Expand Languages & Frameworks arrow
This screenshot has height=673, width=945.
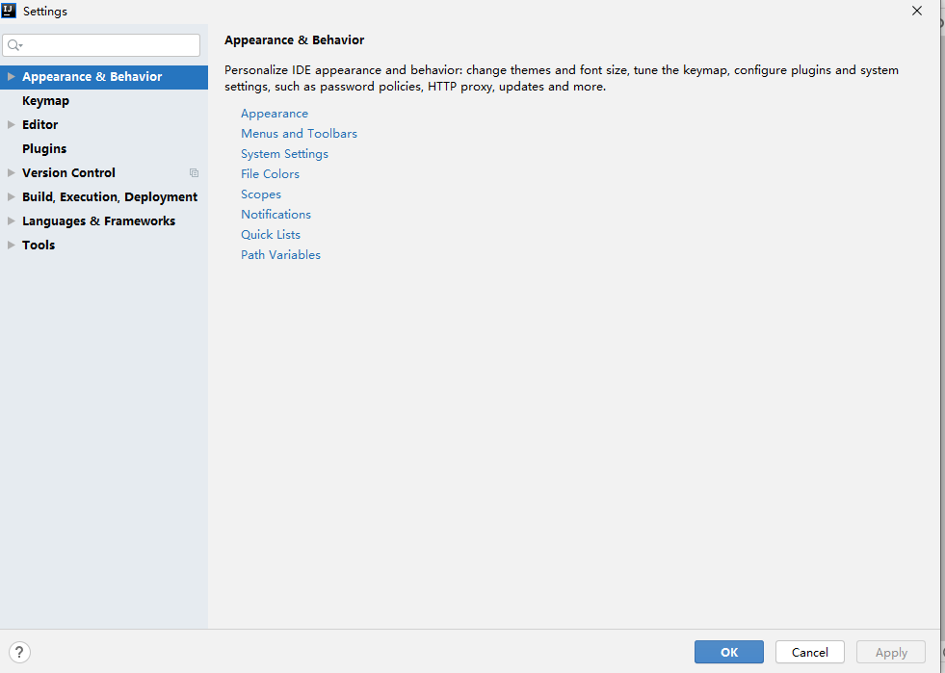(11, 221)
